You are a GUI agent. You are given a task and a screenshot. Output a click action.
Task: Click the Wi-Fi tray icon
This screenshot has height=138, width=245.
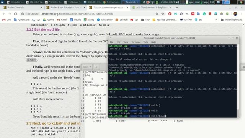click(x=153, y=2)
